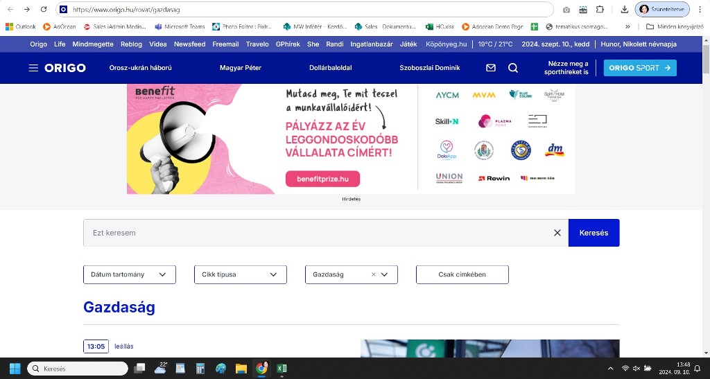
Task: Expand Cikk típusa dropdown
Action: (241, 274)
